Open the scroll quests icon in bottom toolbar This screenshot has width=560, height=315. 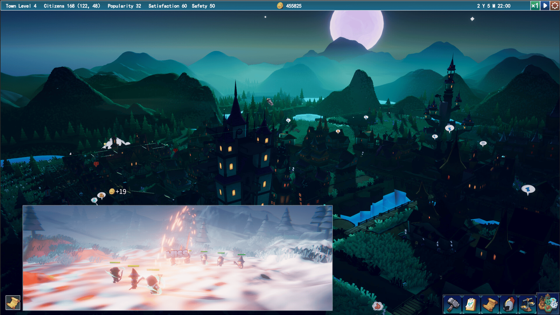coord(490,304)
